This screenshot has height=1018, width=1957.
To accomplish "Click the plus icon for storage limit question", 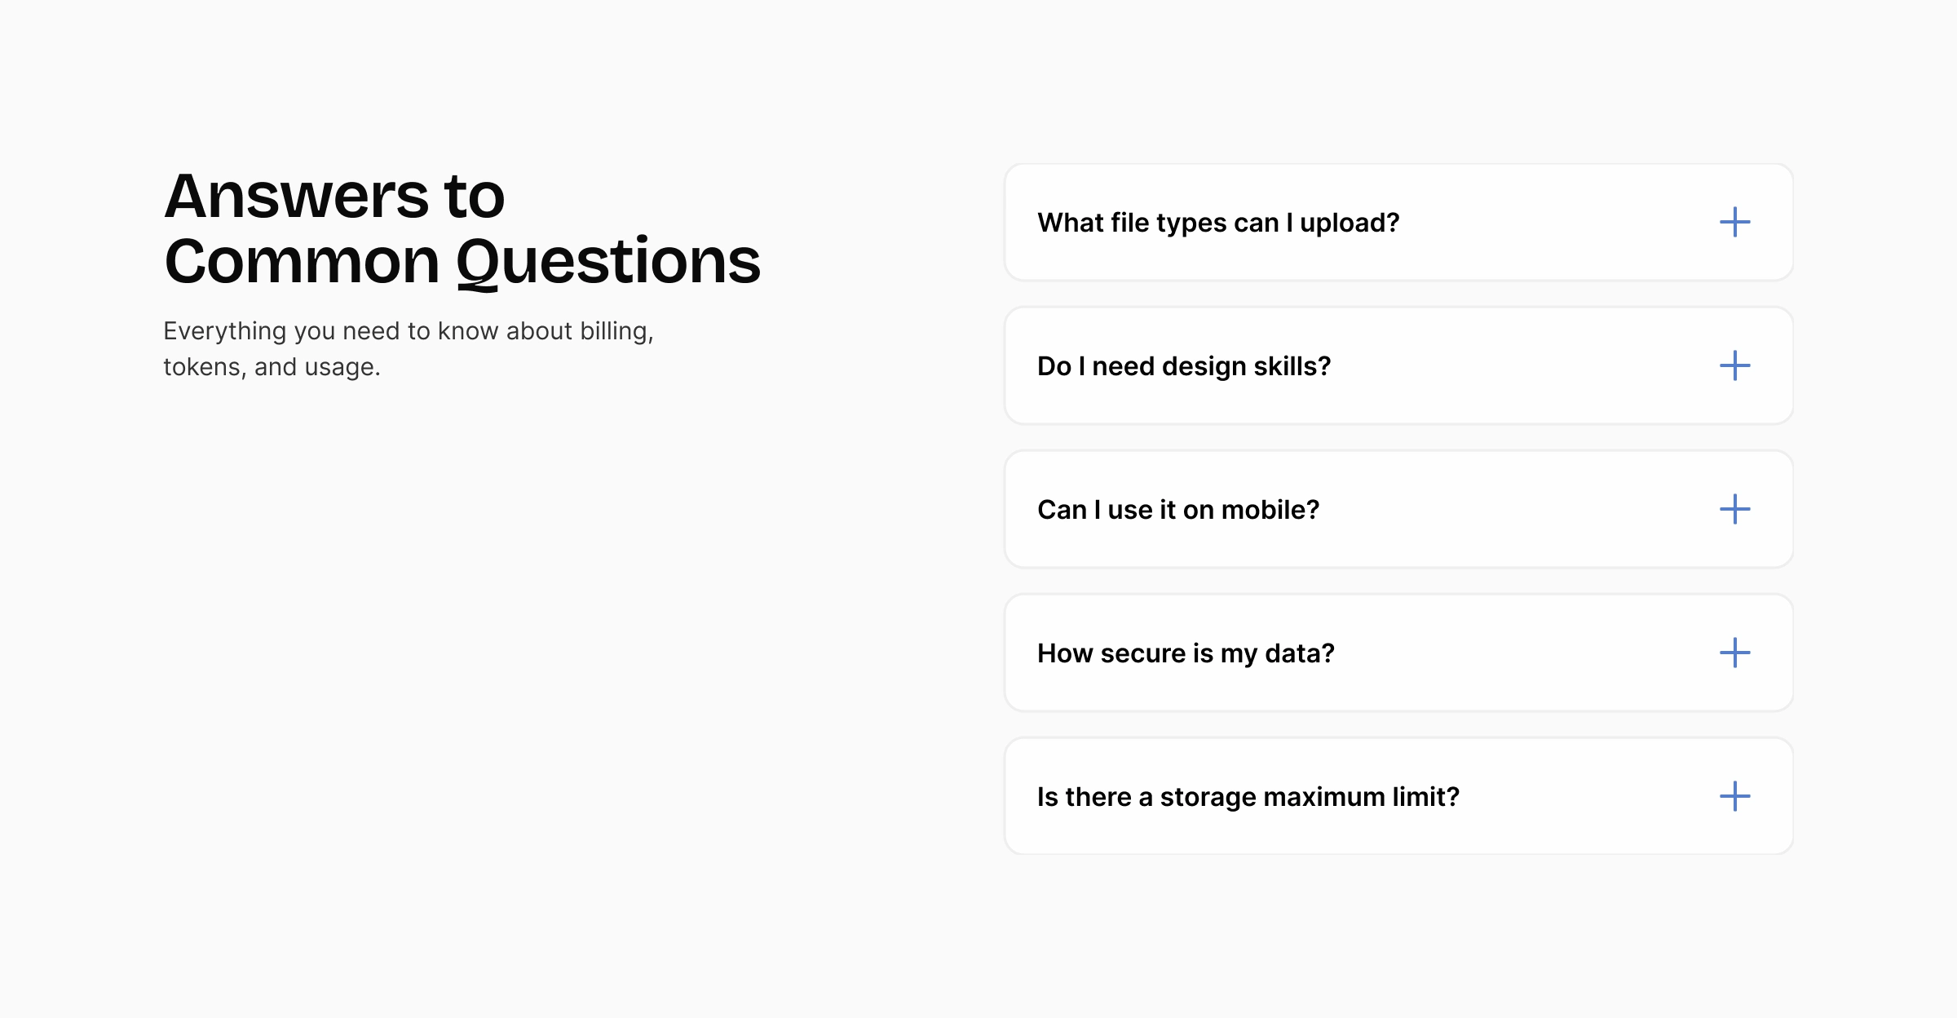I will [1735, 796].
